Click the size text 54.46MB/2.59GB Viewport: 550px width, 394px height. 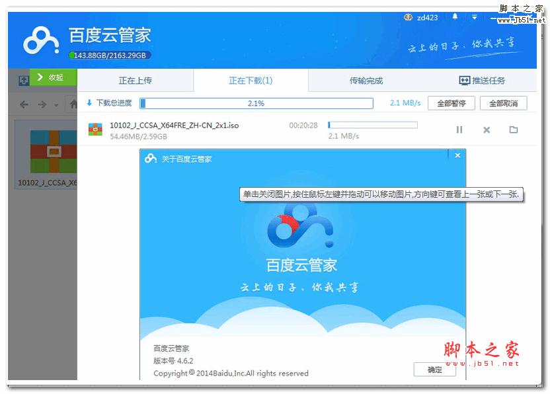pyautogui.click(x=139, y=136)
